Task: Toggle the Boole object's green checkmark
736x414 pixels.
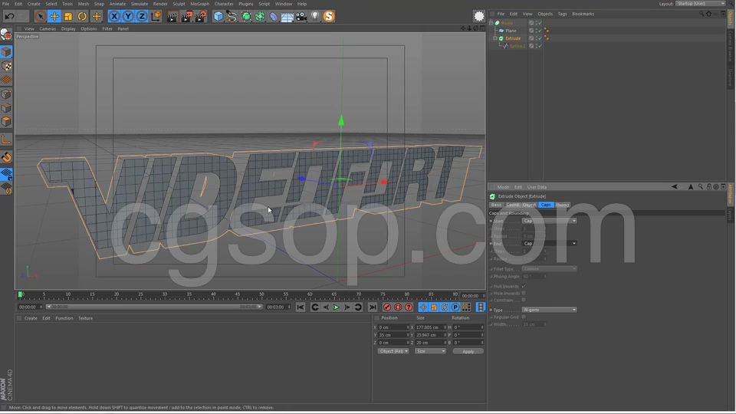Action: 539,23
